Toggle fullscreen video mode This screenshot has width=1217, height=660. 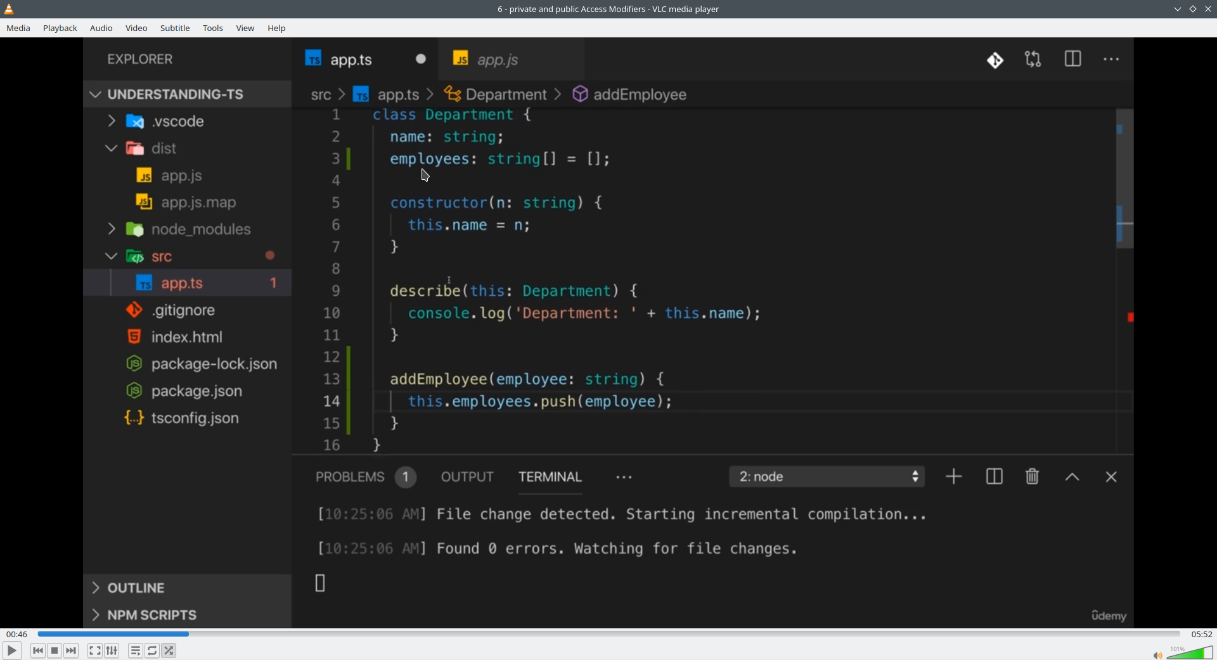(x=95, y=650)
